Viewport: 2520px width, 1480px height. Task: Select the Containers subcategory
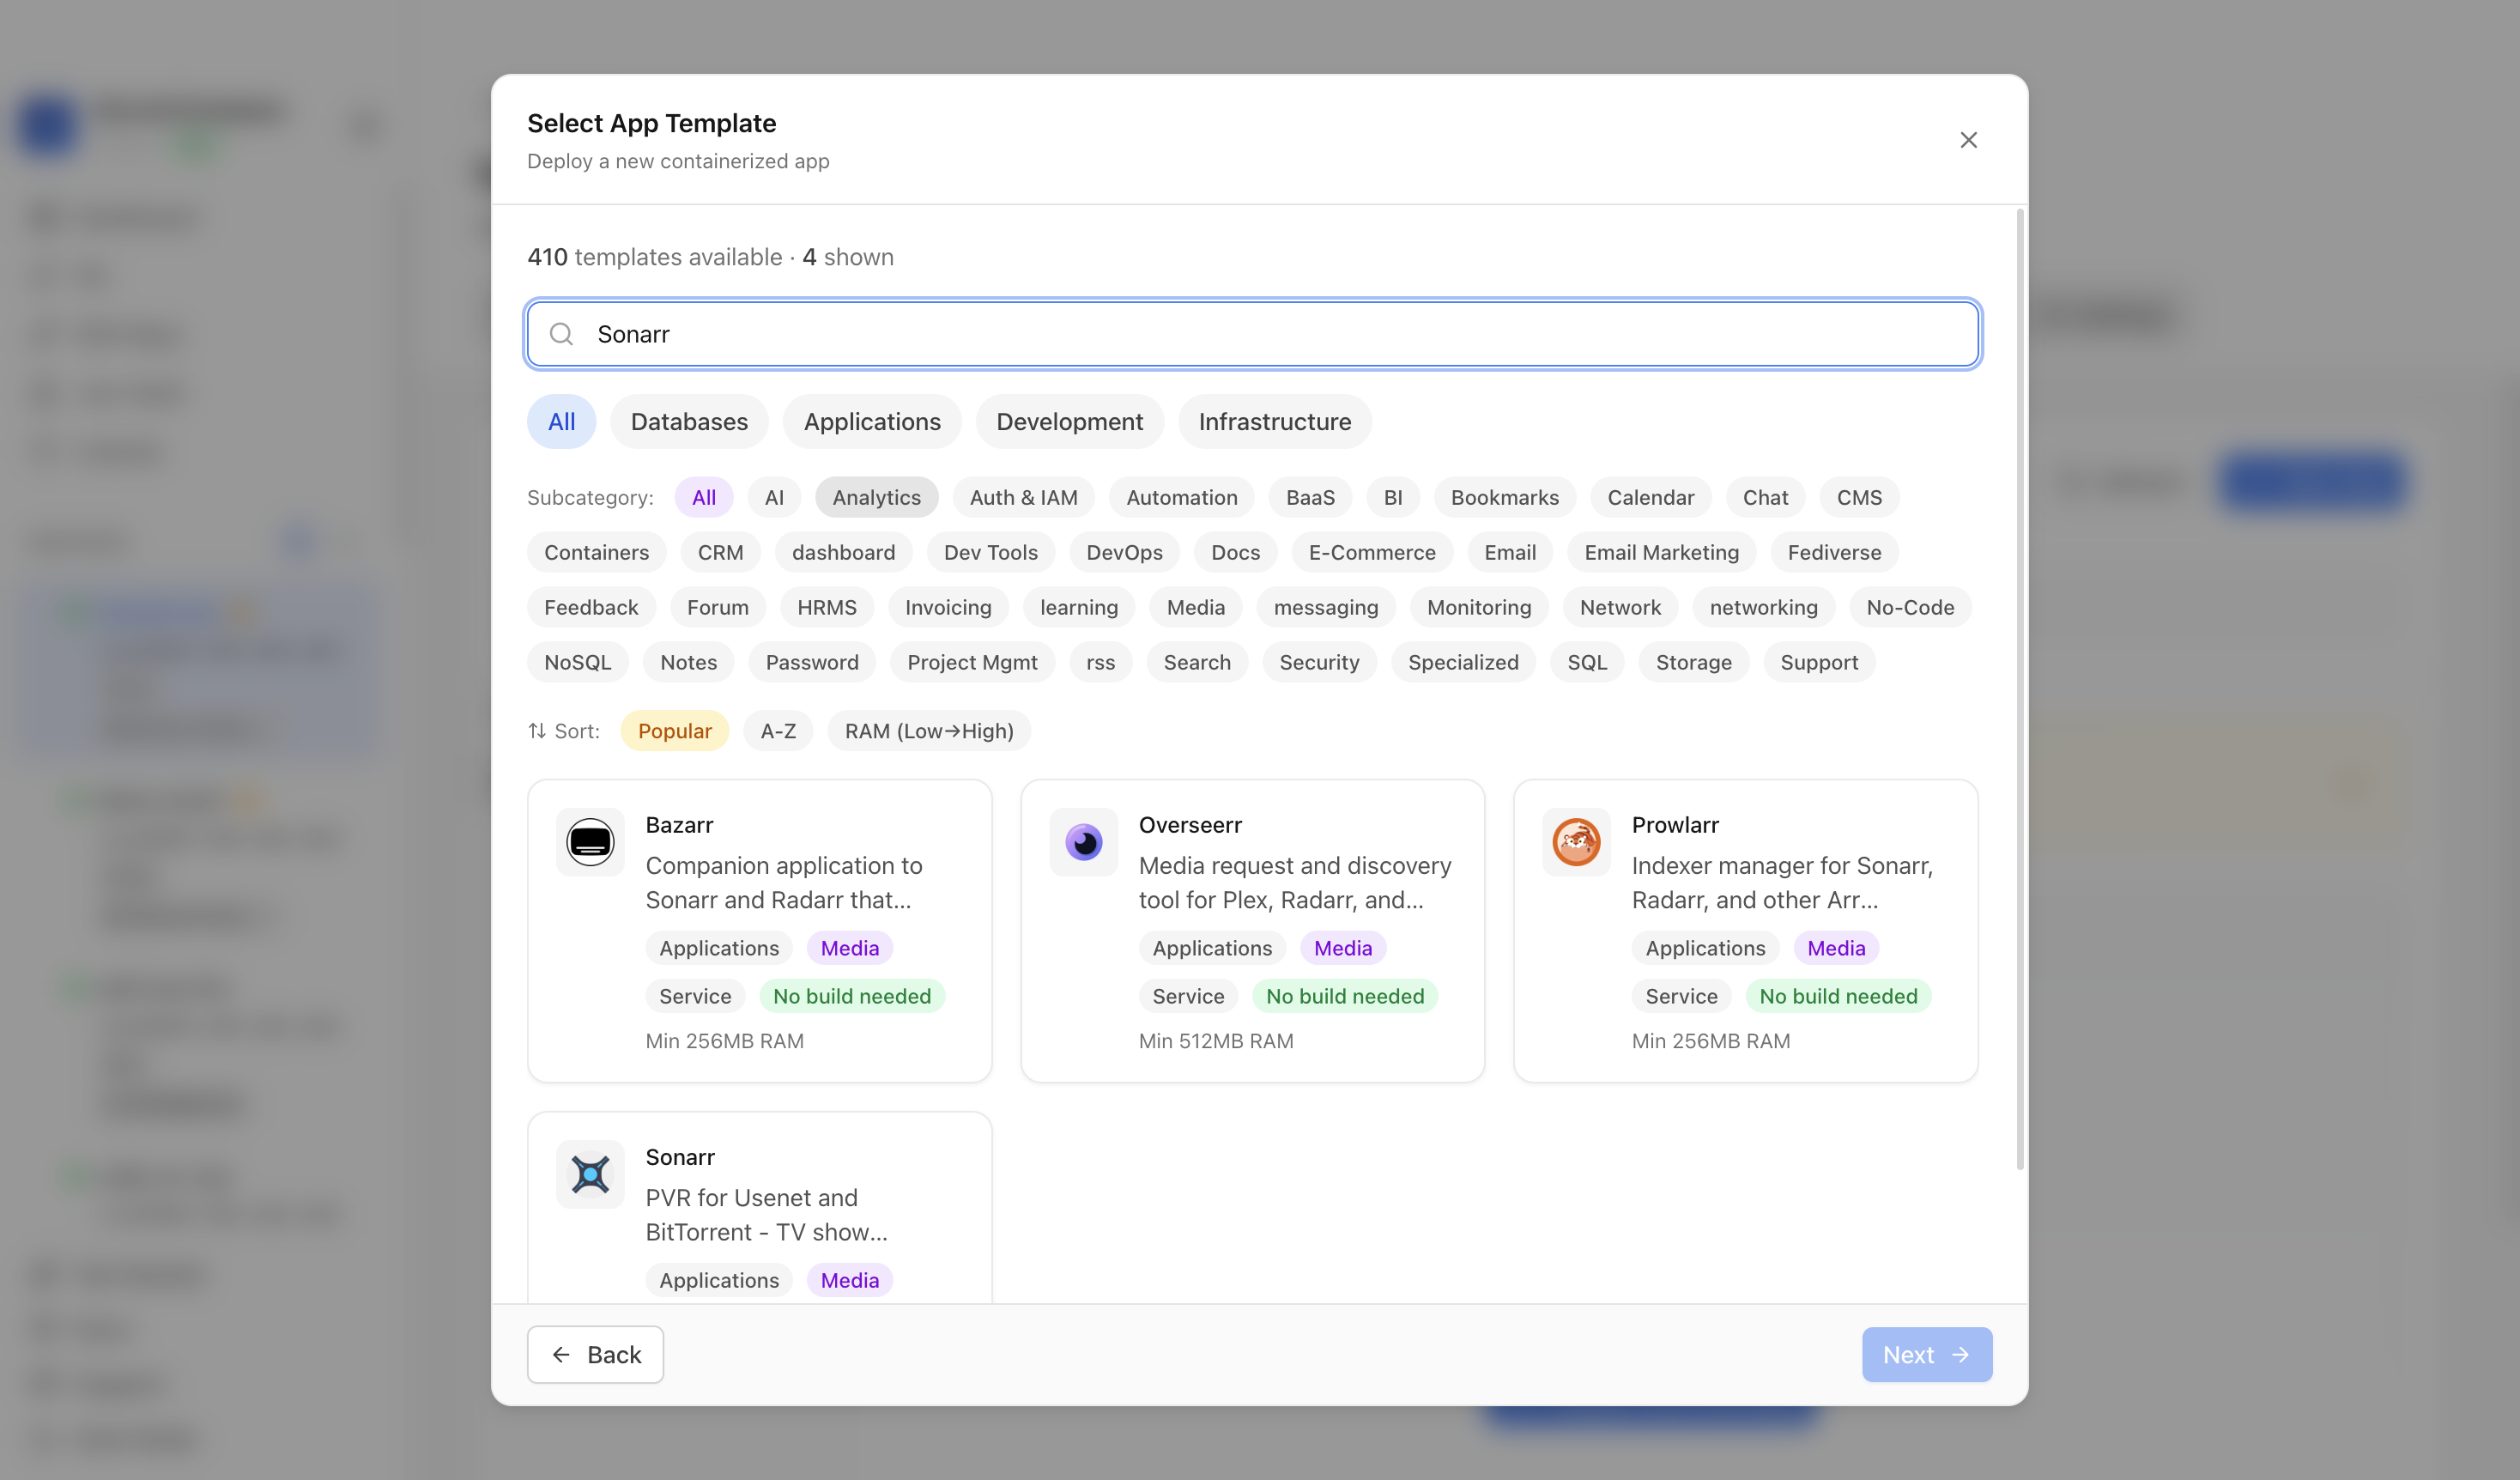click(x=596, y=552)
